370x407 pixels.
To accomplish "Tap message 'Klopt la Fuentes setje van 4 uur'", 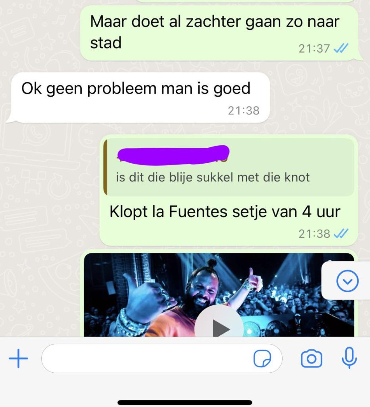I will pyautogui.click(x=225, y=212).
